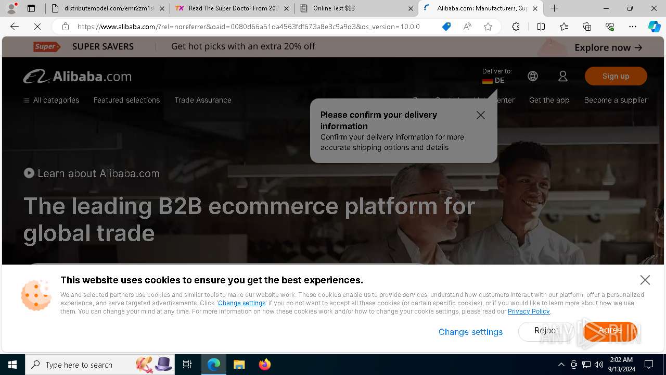Open the Extensions puzzle icon

tap(516, 27)
